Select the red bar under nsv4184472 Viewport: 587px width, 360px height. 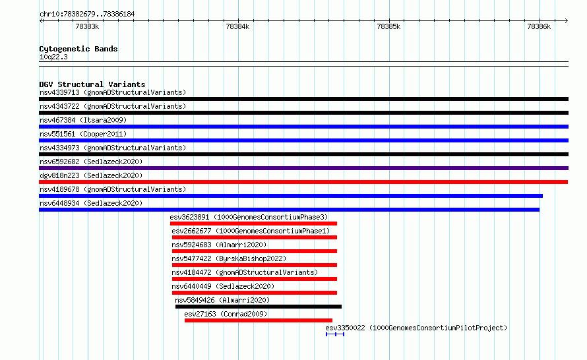pos(255,279)
